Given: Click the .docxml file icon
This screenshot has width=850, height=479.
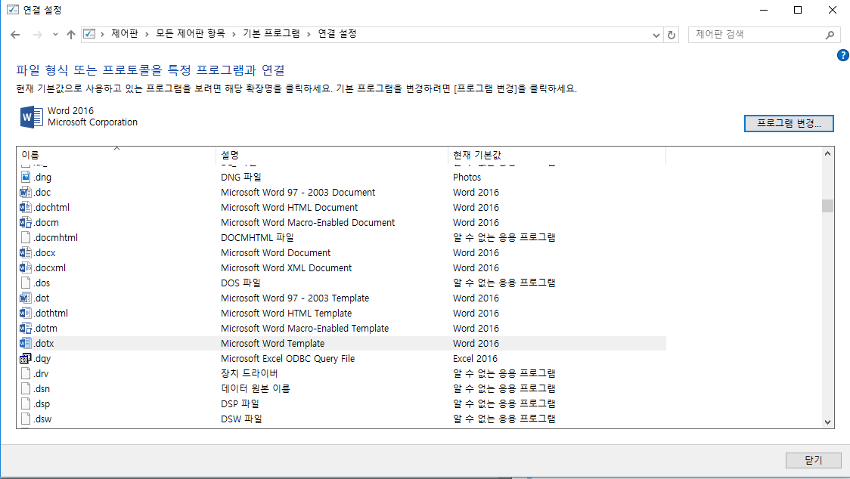Looking at the screenshot, I should [26, 267].
